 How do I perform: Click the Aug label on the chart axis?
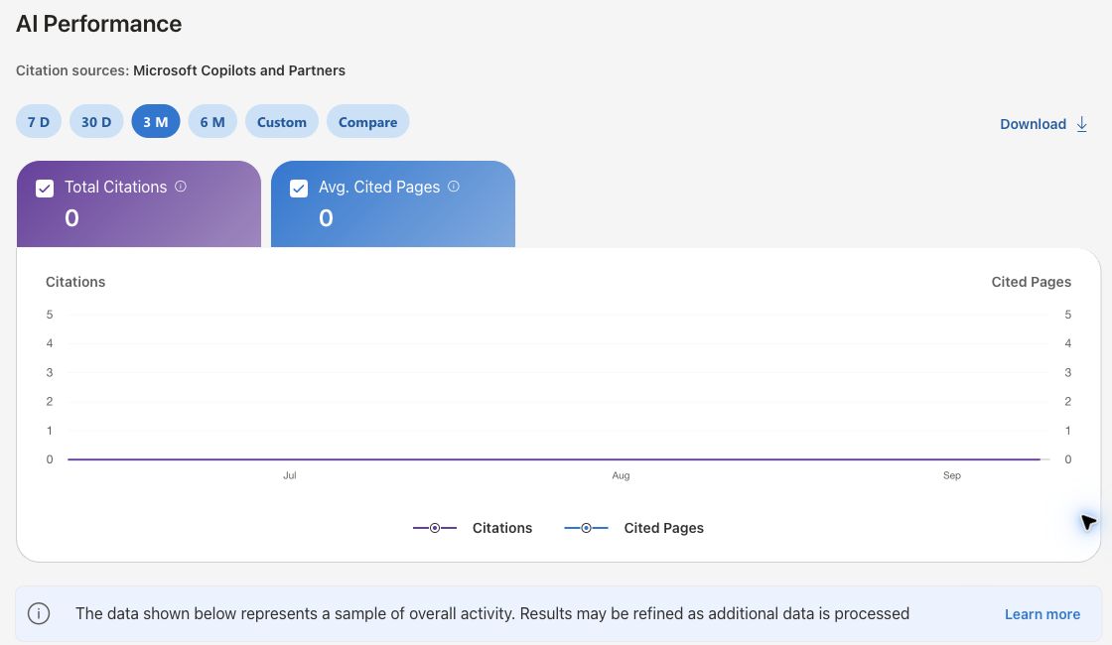pos(621,475)
